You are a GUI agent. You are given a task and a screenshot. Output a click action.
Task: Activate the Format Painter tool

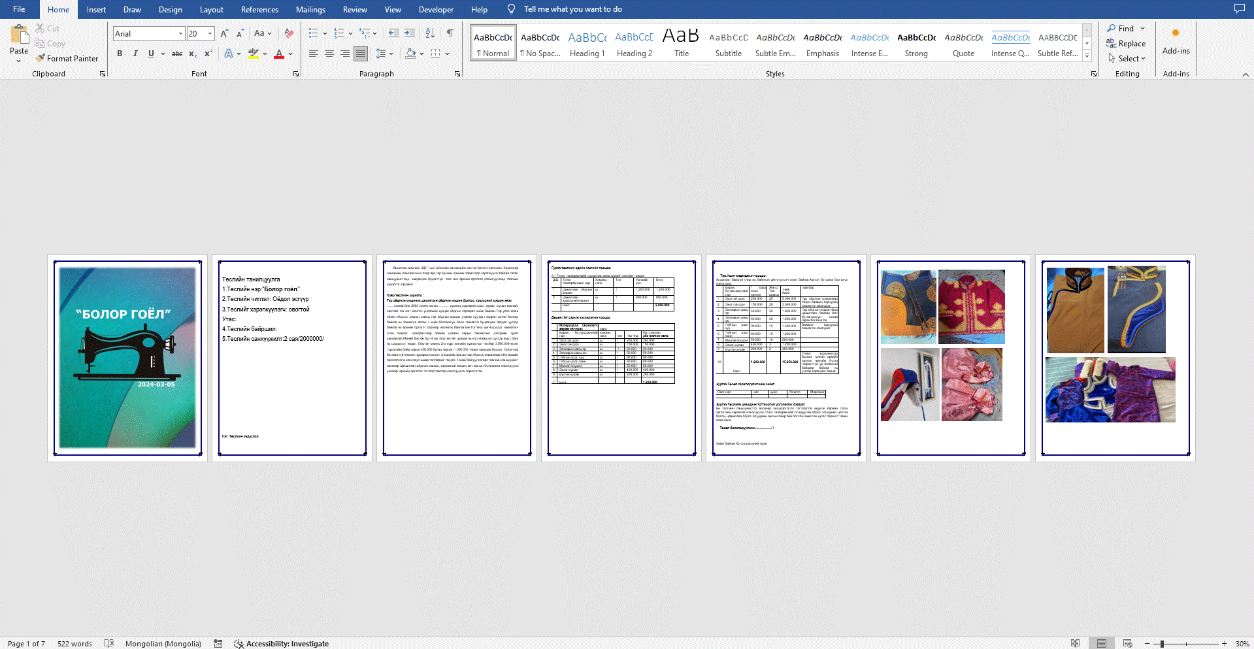point(67,59)
